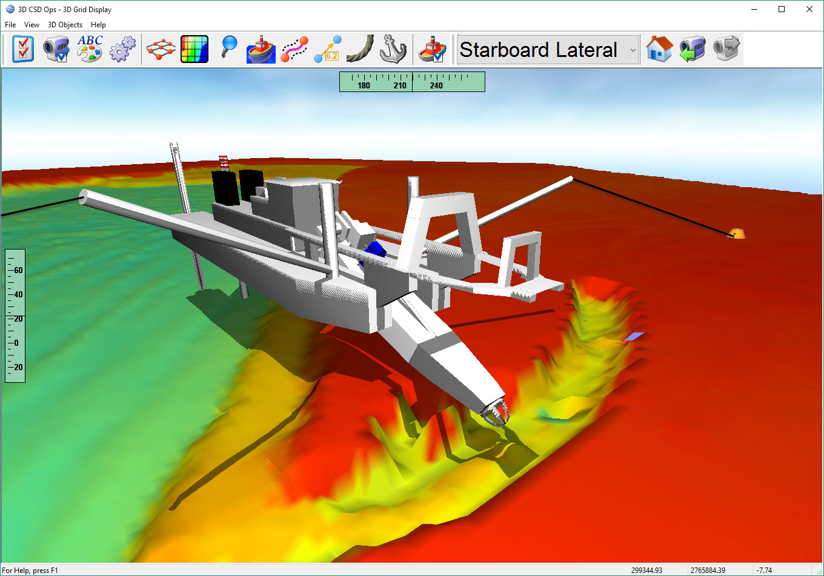Click the curved rope cable icon
824x576 pixels.
[361, 49]
